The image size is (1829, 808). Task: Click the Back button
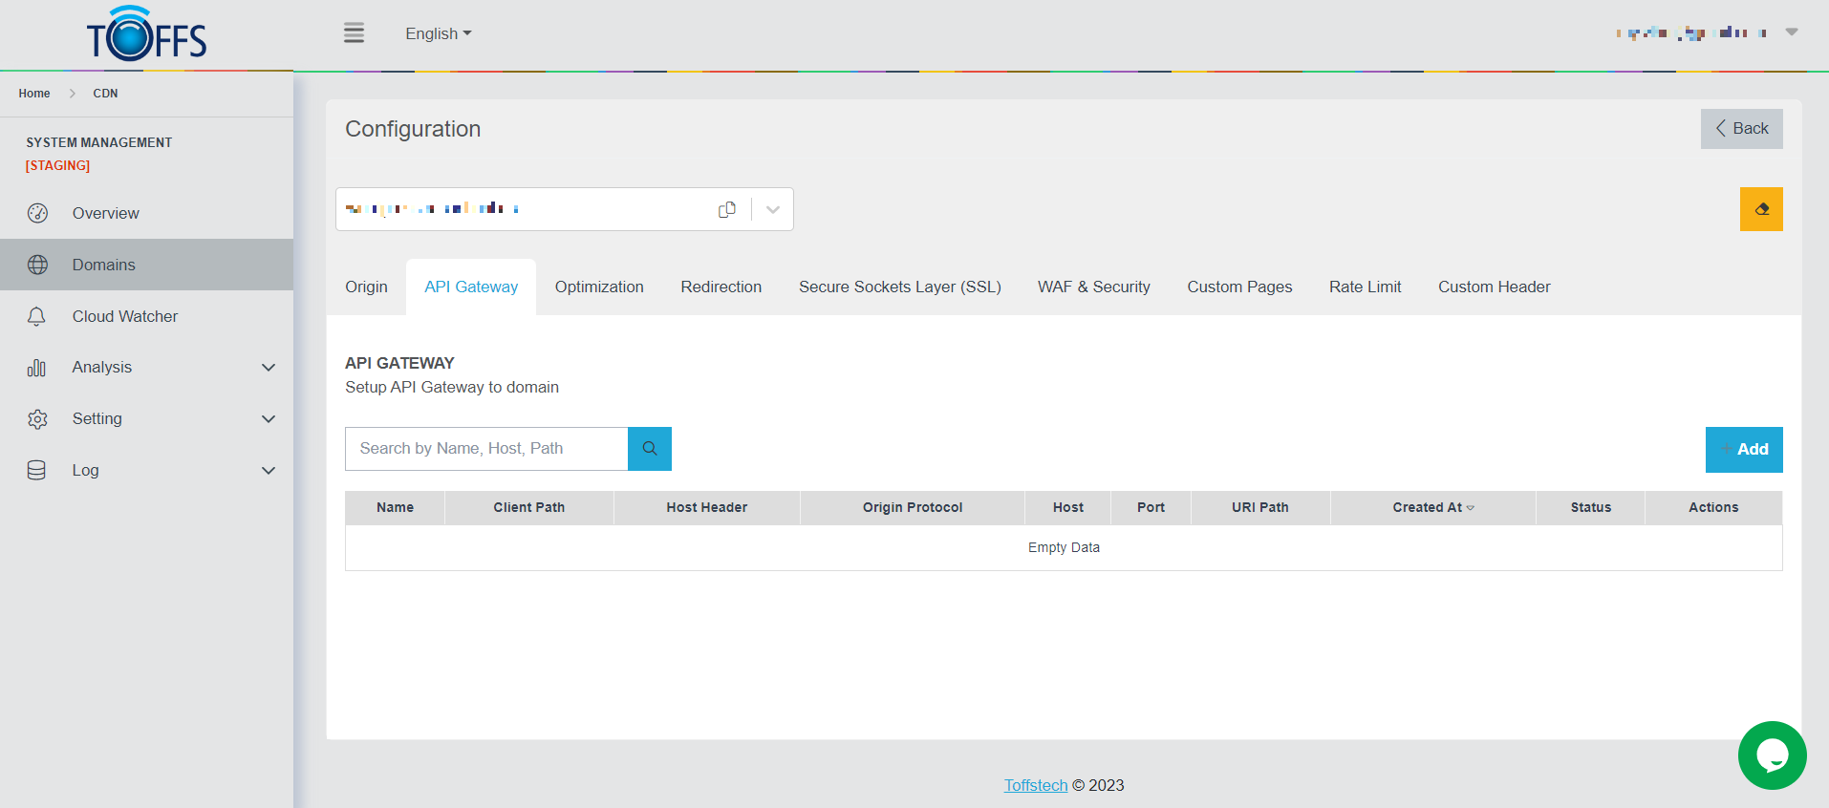click(1741, 129)
